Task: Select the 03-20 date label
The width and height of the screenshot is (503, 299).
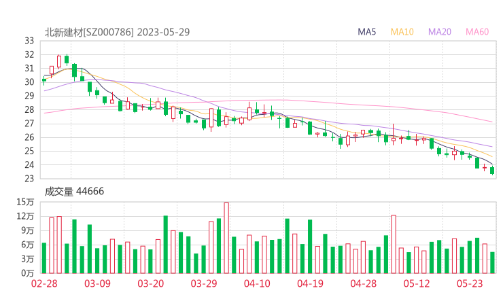Action: tap(150, 283)
